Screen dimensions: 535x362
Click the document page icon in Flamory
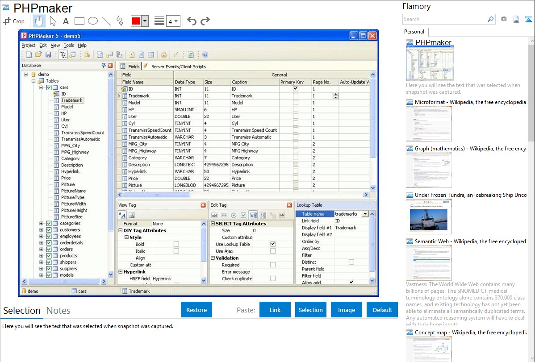tap(516, 19)
